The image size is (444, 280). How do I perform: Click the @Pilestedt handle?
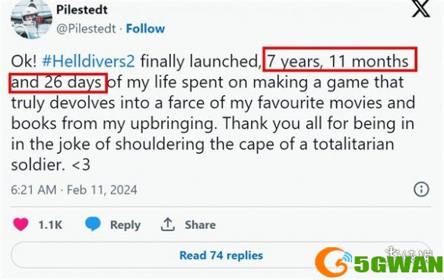click(x=86, y=29)
